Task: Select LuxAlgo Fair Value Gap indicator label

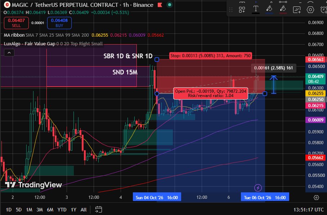Action: (x=30, y=44)
